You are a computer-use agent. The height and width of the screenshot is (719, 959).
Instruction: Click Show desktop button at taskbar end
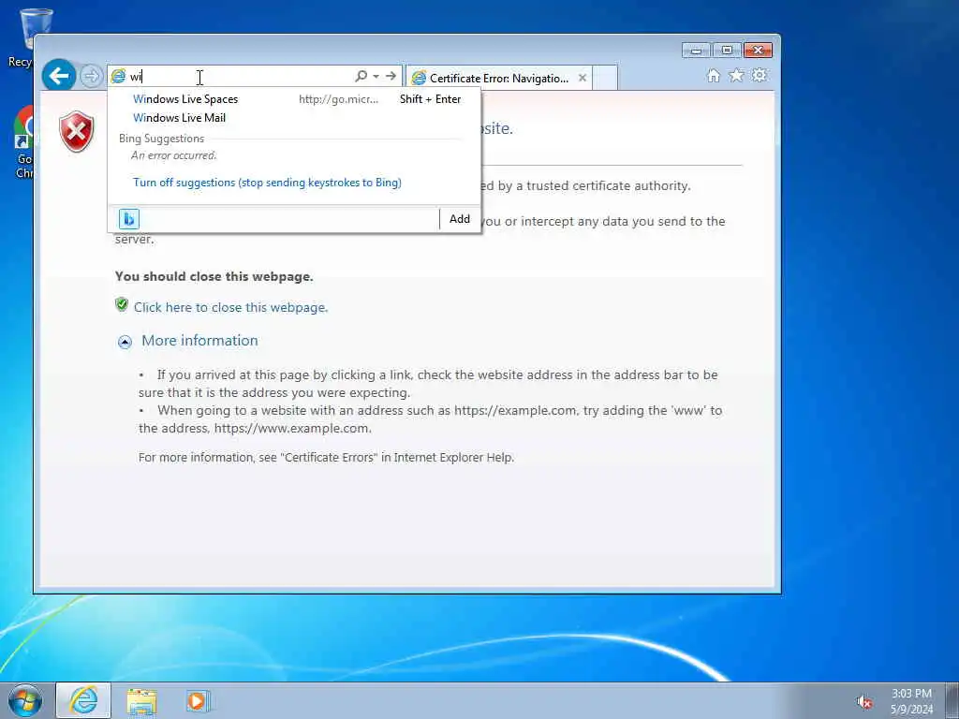click(952, 700)
